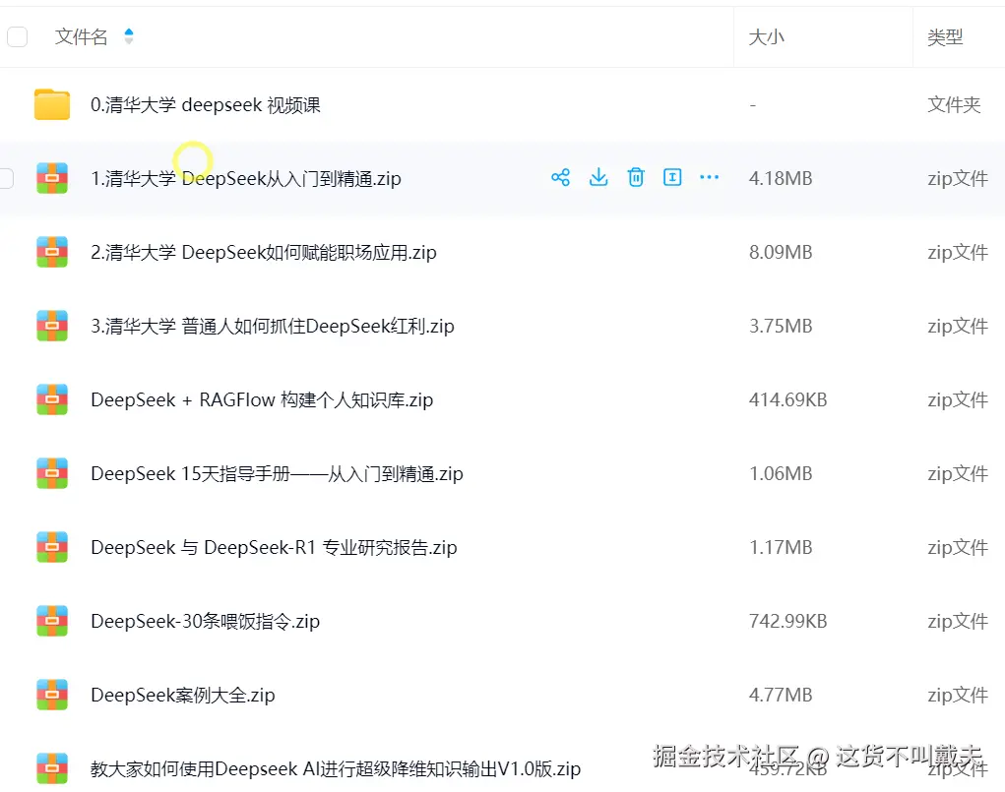Click the 类型 column header
The width and height of the screenshot is (1005, 792).
coord(945,36)
